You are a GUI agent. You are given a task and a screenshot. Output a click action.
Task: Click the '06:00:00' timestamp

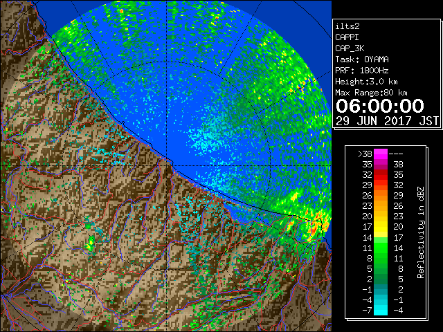[380, 106]
